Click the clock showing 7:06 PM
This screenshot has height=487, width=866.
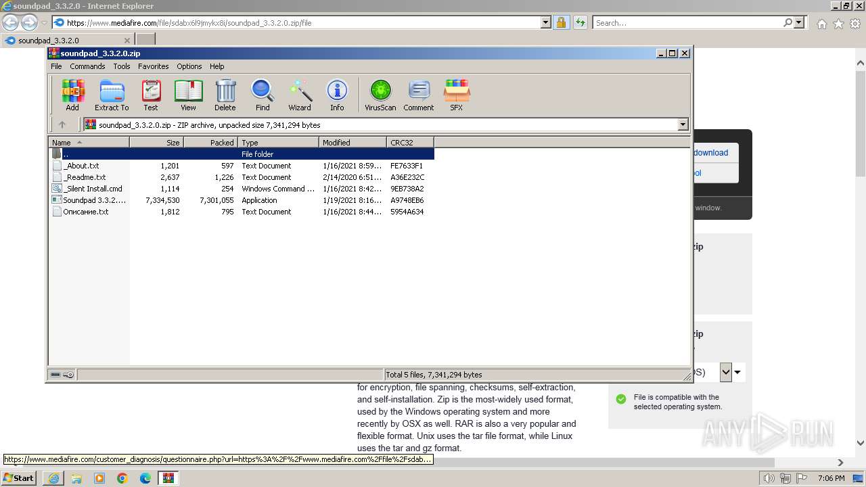coord(831,478)
